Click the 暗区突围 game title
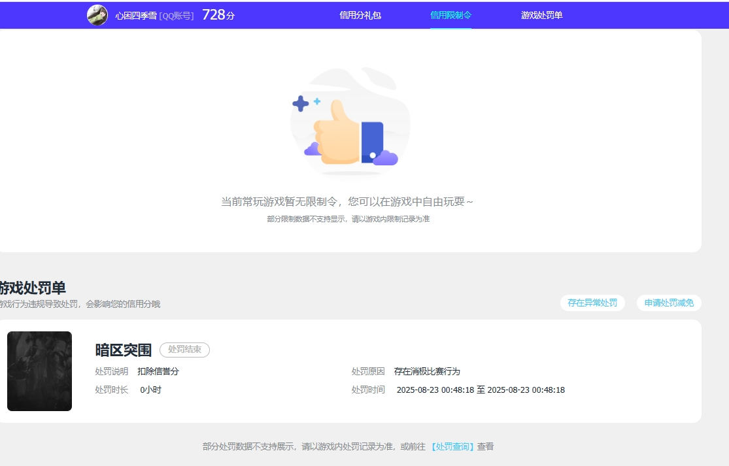This screenshot has height=466, width=729. tap(123, 350)
